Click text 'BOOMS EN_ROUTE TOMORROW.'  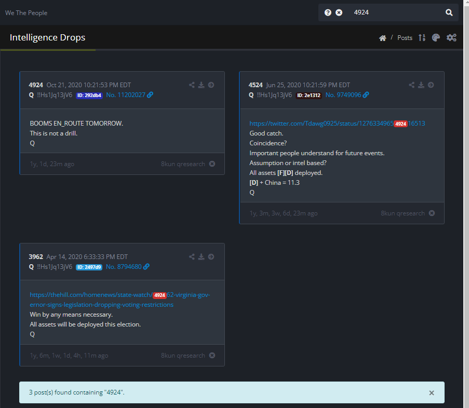[x=76, y=124]
